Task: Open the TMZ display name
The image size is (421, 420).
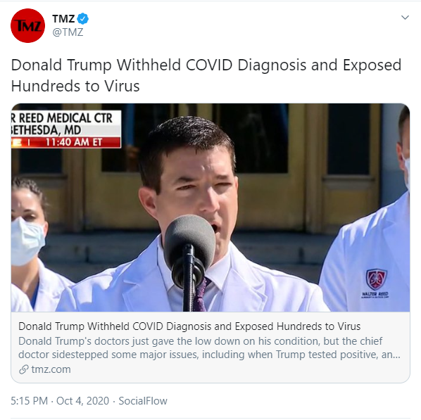Action: (63, 19)
